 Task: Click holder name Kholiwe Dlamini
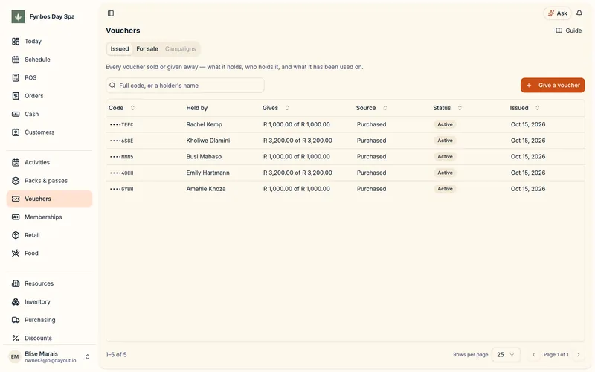tap(208, 141)
